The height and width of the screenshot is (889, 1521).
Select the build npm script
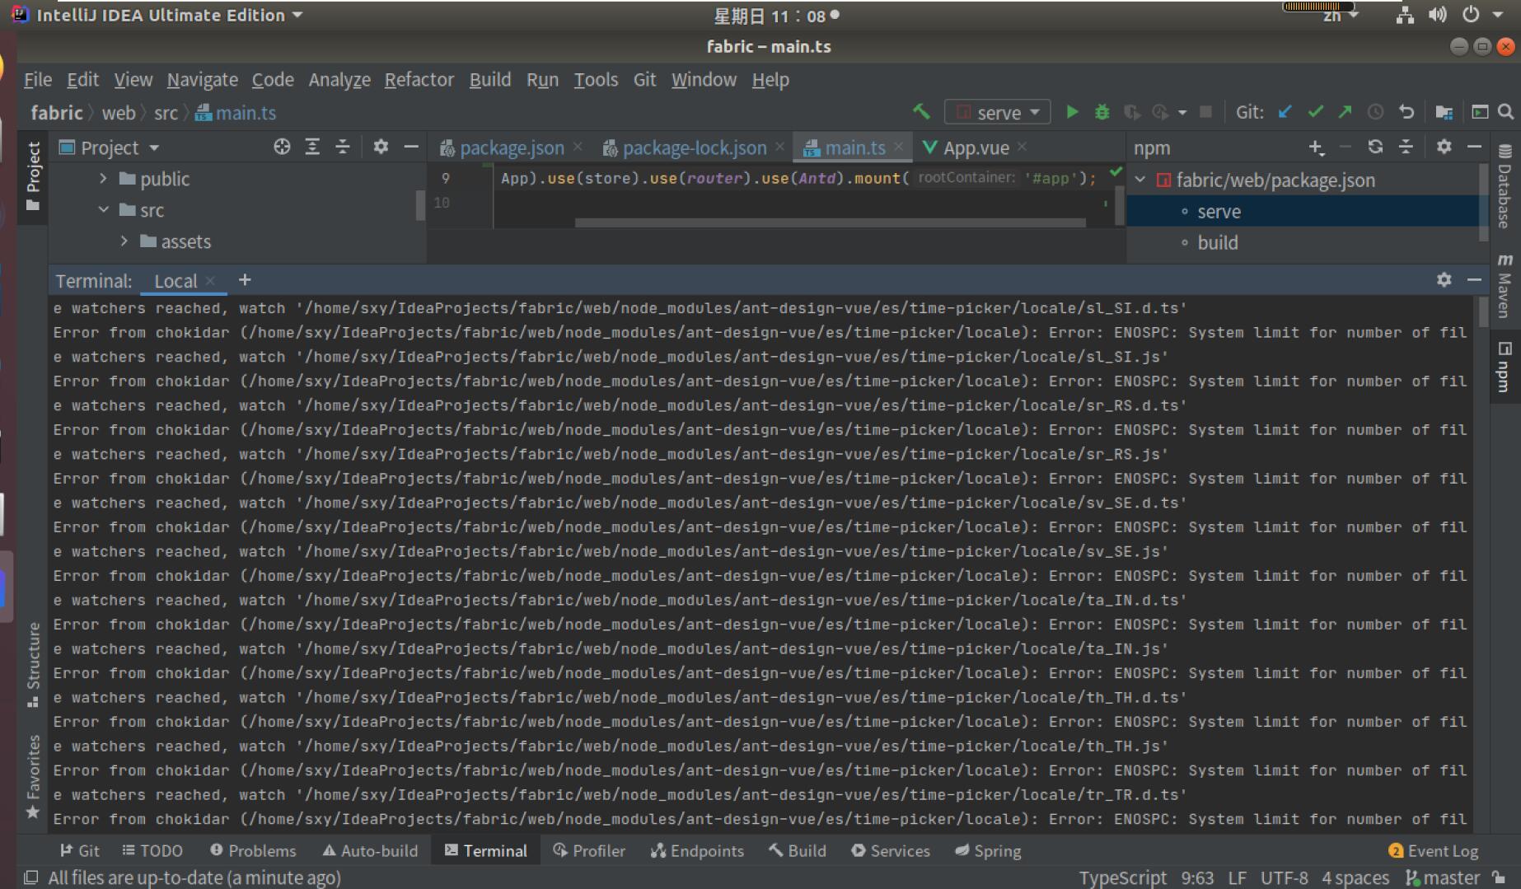[1306, 243]
